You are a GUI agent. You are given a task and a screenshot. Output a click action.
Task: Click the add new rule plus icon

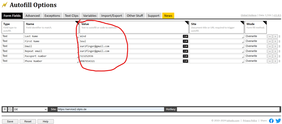coord(5,109)
